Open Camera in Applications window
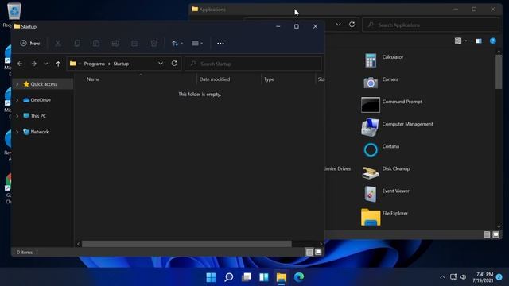 coord(380,83)
